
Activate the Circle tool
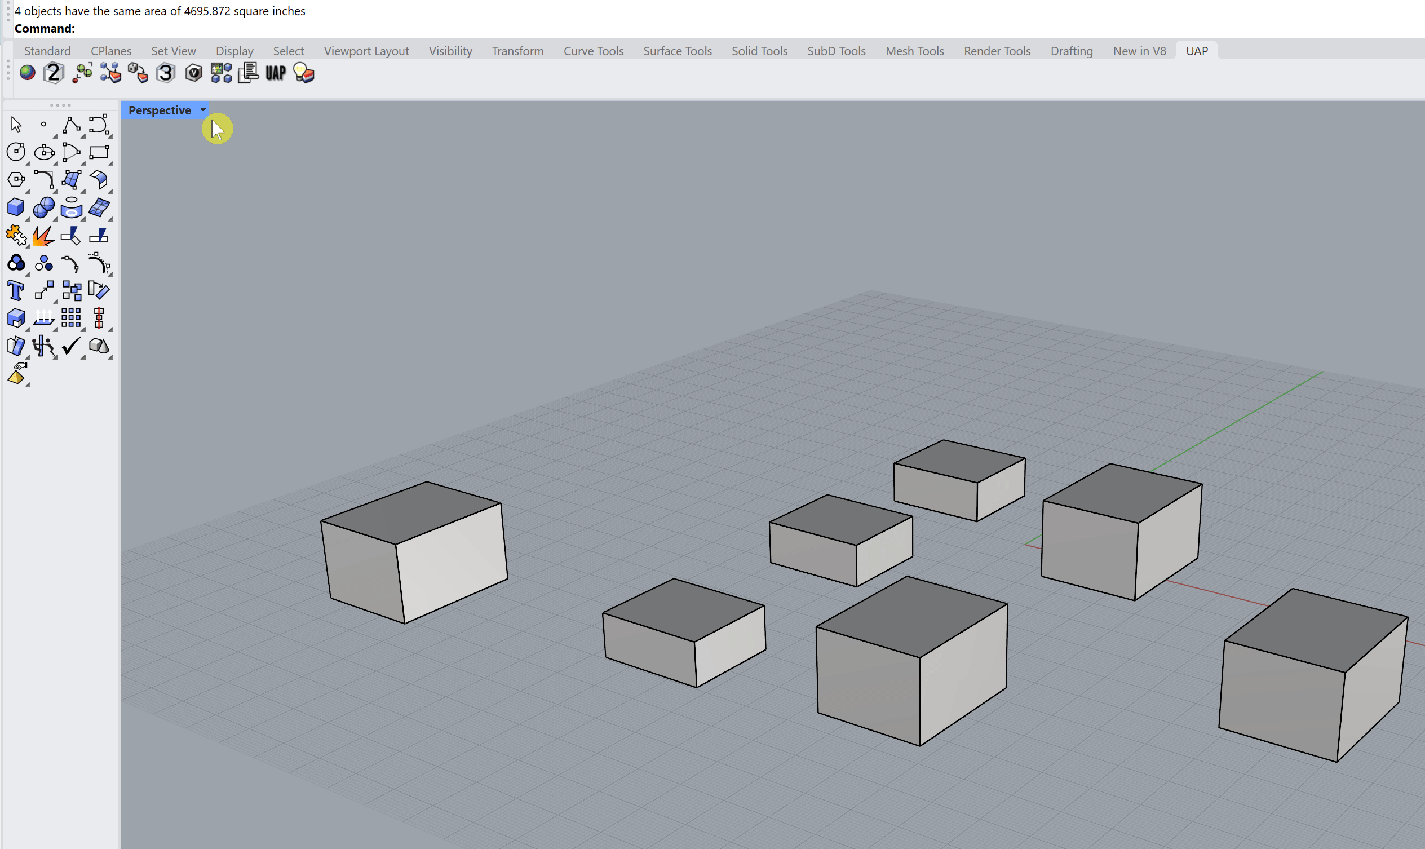pyautogui.click(x=16, y=152)
